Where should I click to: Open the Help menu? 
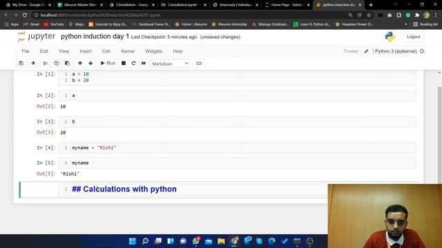coord(177,51)
